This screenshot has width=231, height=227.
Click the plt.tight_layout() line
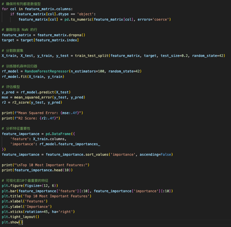(x=20, y=217)
